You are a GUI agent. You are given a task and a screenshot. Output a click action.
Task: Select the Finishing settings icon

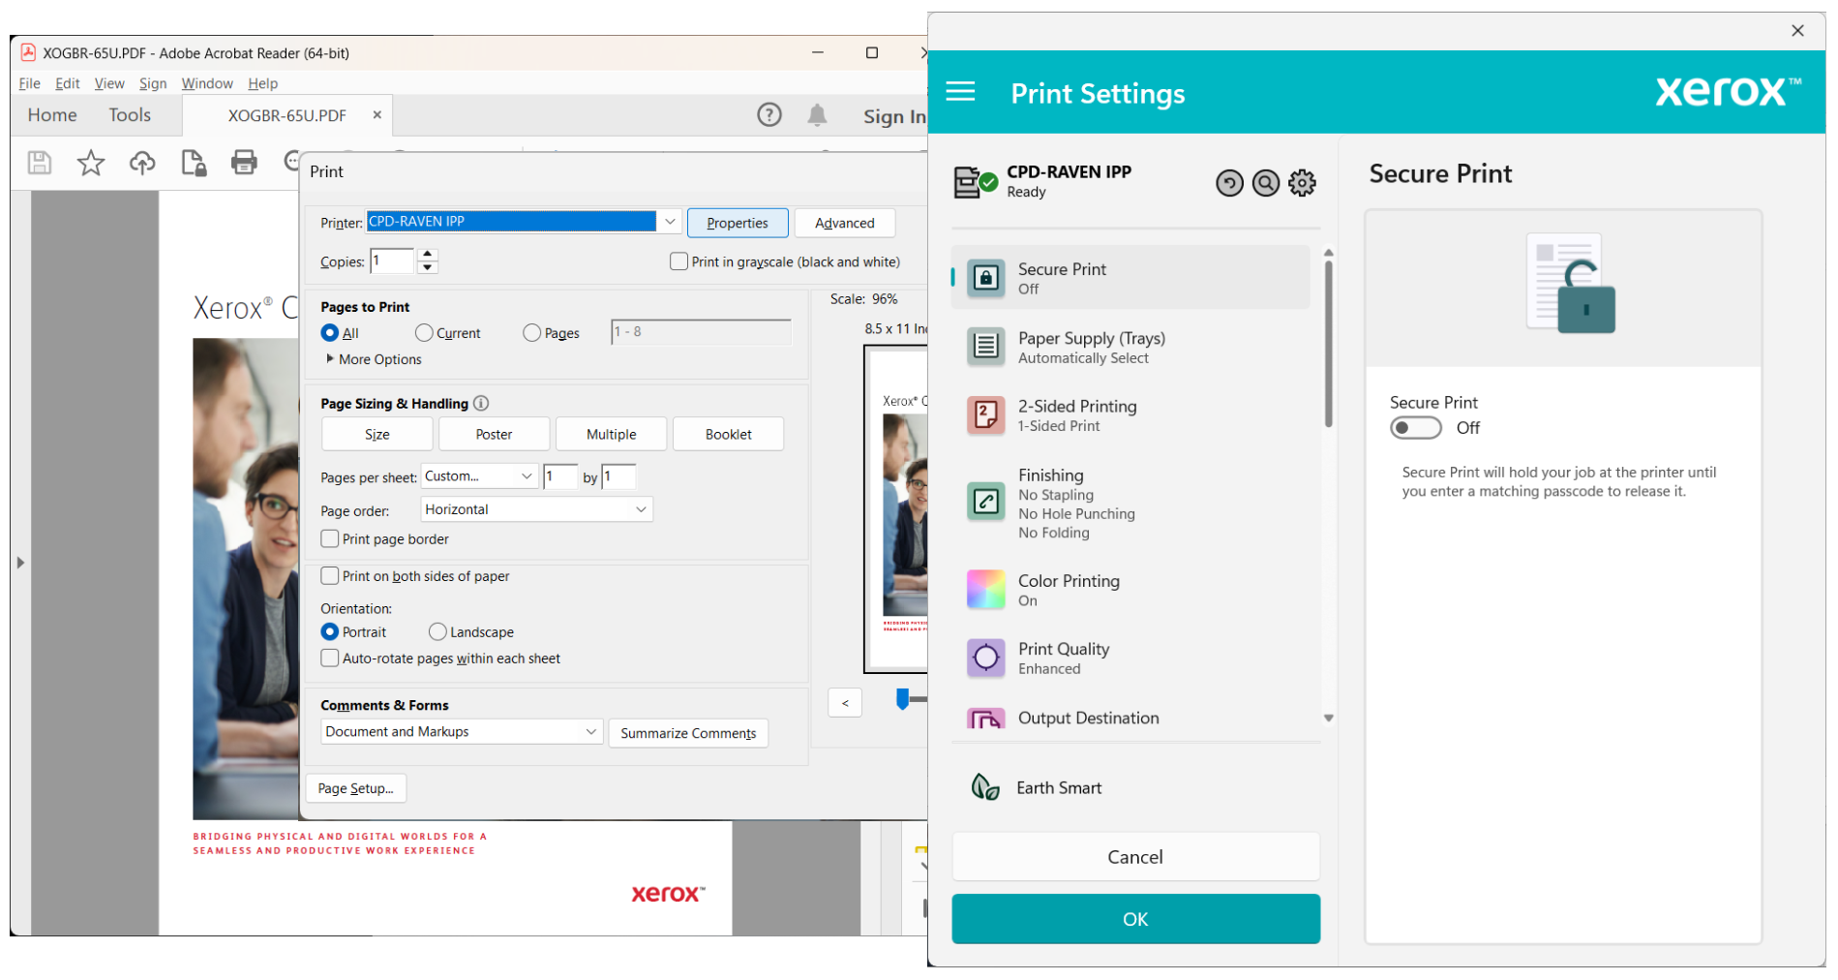[x=985, y=502]
